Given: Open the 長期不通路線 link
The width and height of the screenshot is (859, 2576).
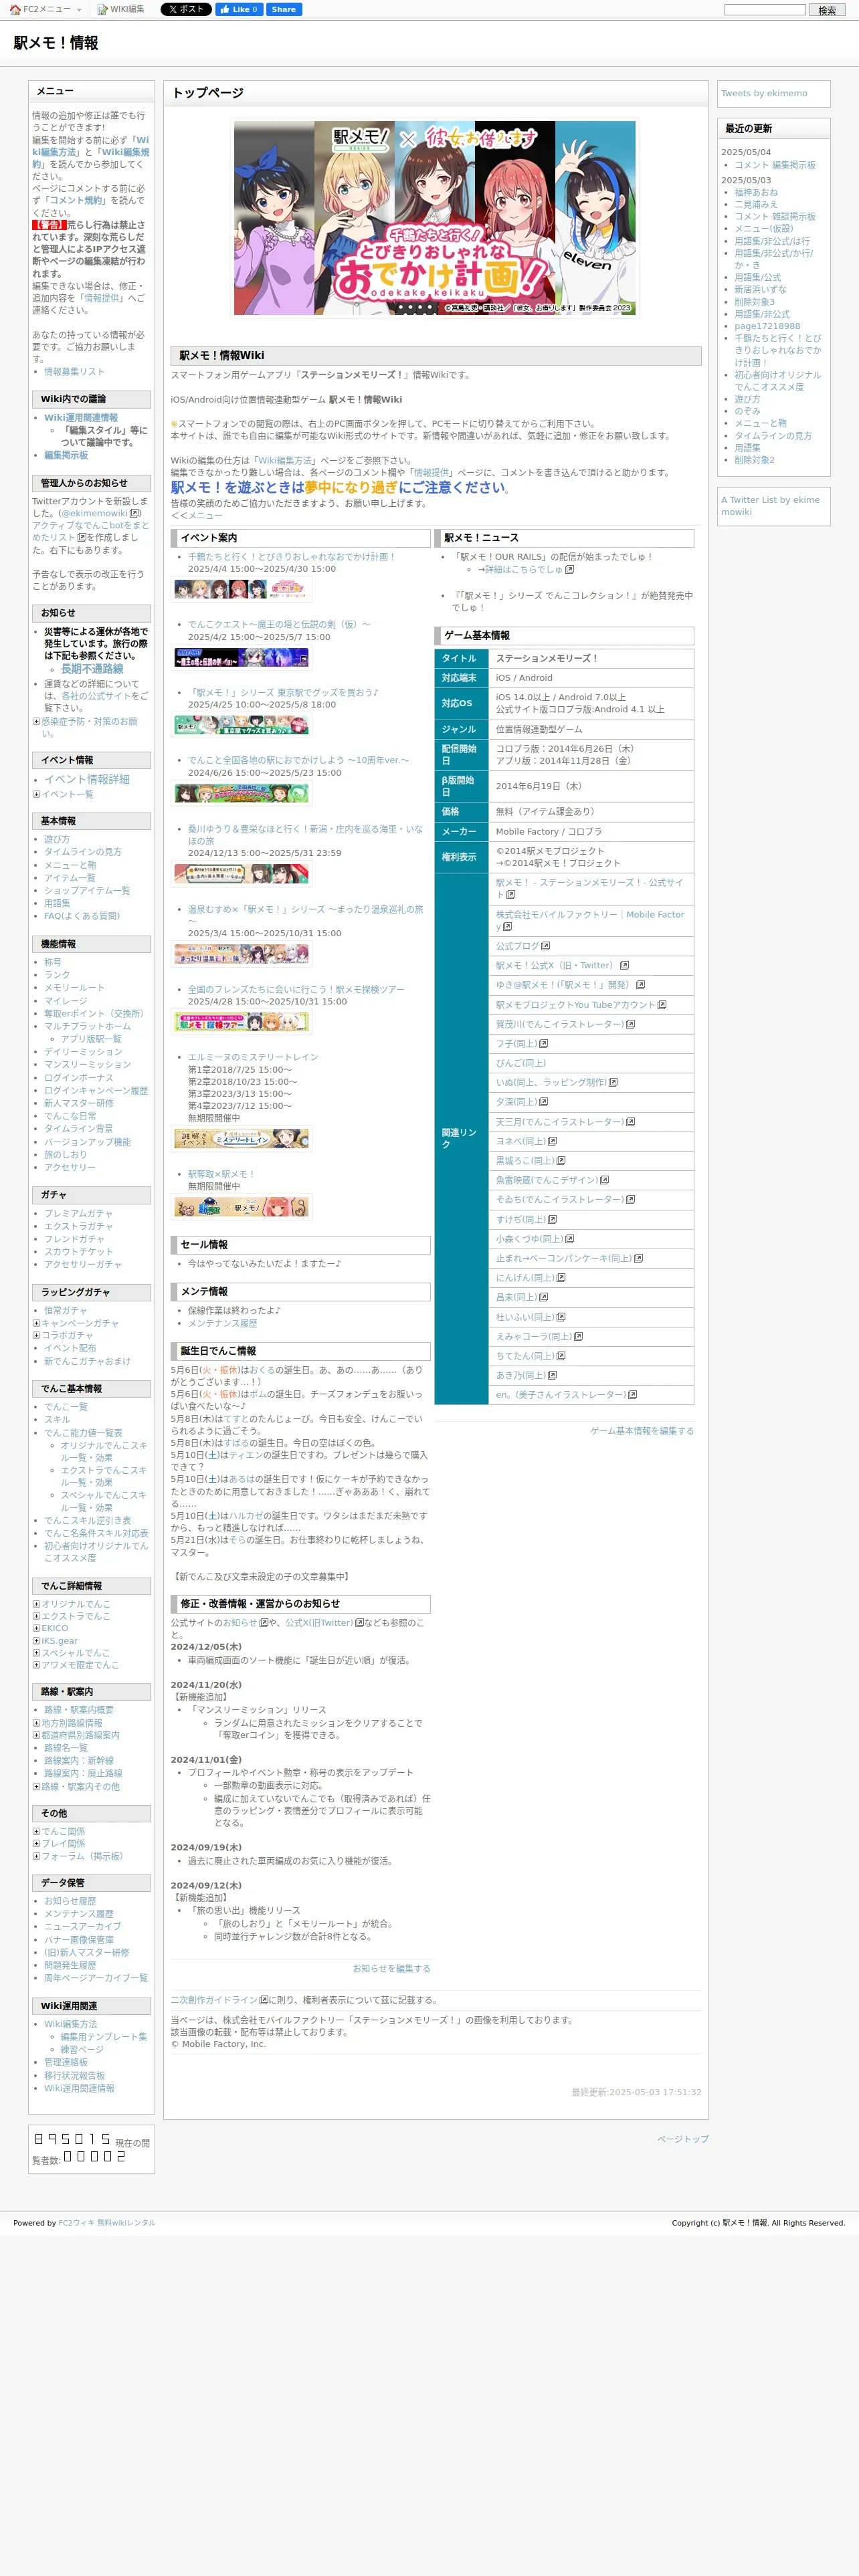Looking at the screenshot, I should pos(92,669).
